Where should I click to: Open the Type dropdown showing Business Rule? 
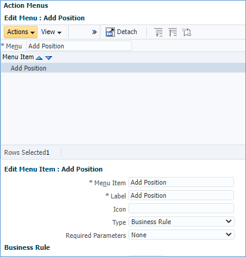(182, 222)
